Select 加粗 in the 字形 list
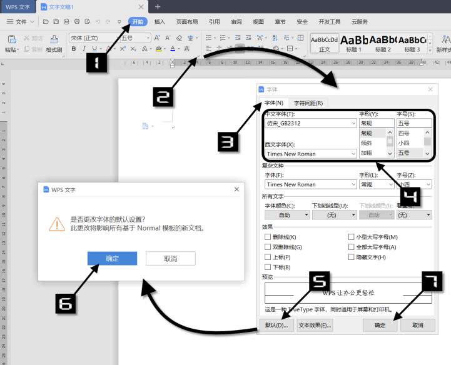The image size is (451, 365). [367, 153]
